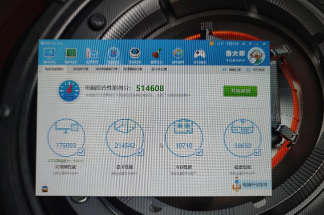Uncheck the graphics score 214542 checkbox
Viewport: 324px width, 215px height.
pos(140,152)
